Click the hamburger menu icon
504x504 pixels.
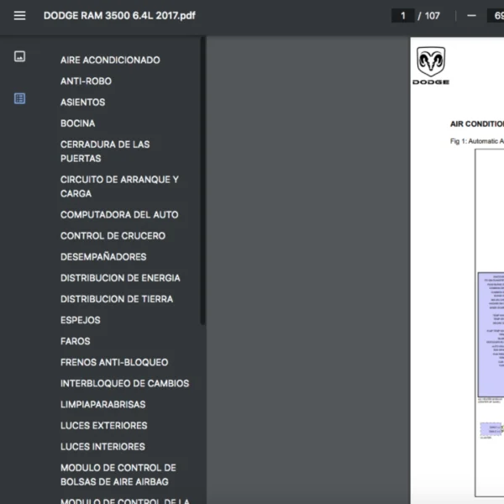19,16
